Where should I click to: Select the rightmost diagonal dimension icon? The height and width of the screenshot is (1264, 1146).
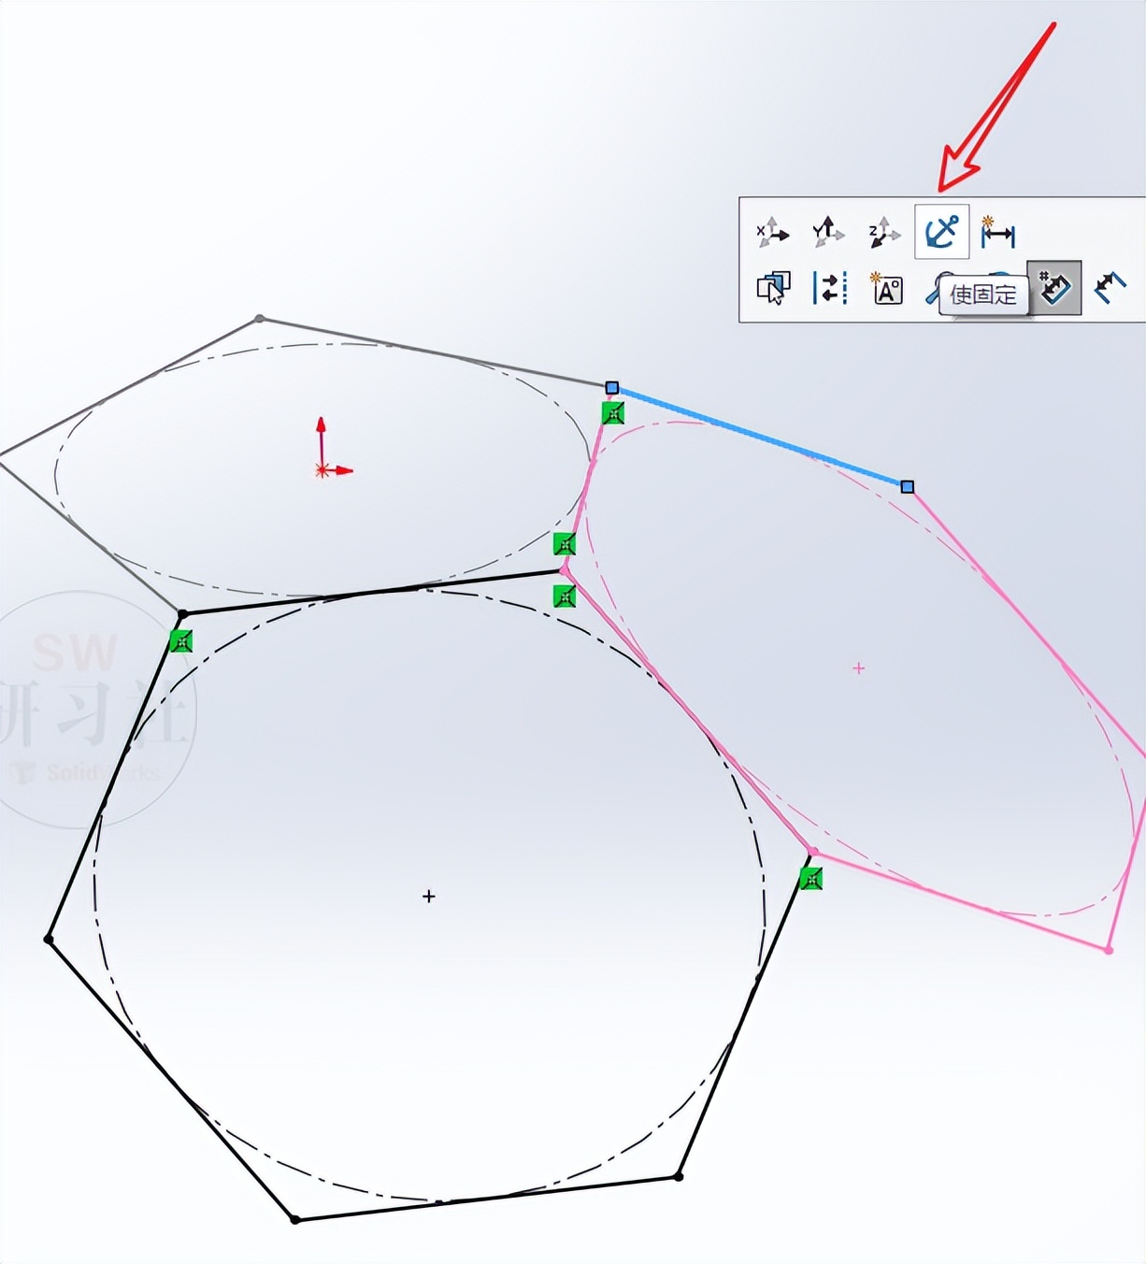(1110, 287)
